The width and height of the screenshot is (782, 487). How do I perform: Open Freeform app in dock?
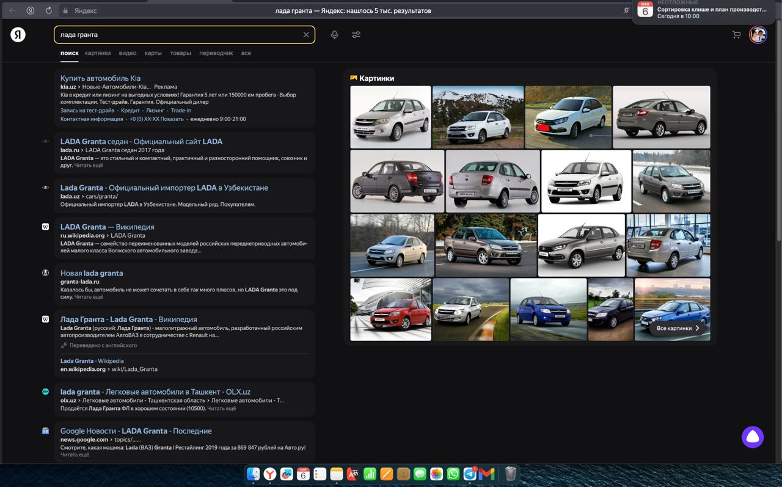[x=287, y=474]
